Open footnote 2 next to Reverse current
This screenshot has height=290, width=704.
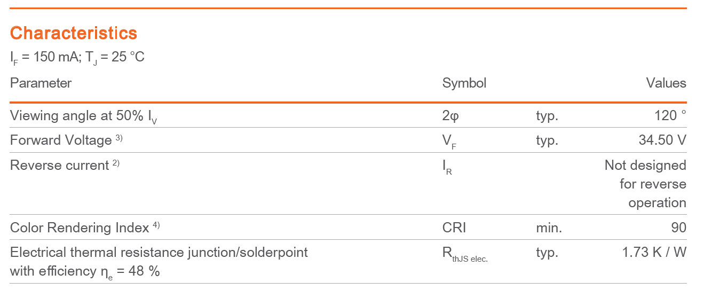[116, 163]
